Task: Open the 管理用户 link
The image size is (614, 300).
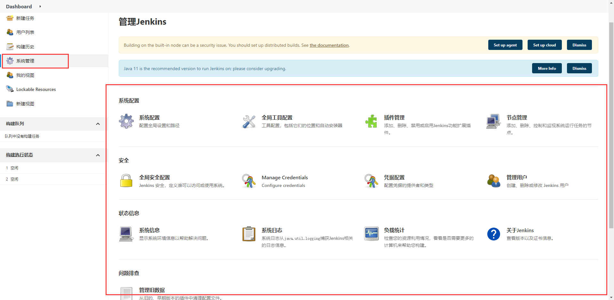Action: pyautogui.click(x=517, y=177)
